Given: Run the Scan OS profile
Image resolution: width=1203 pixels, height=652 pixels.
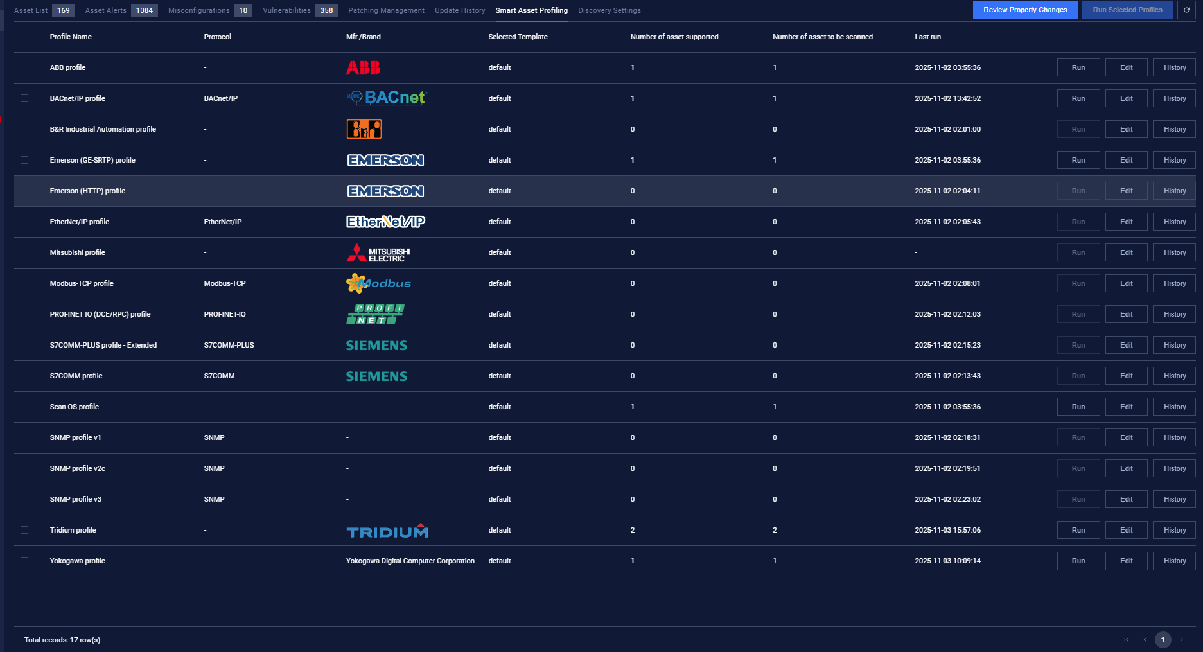Looking at the screenshot, I should click(x=1078, y=407).
